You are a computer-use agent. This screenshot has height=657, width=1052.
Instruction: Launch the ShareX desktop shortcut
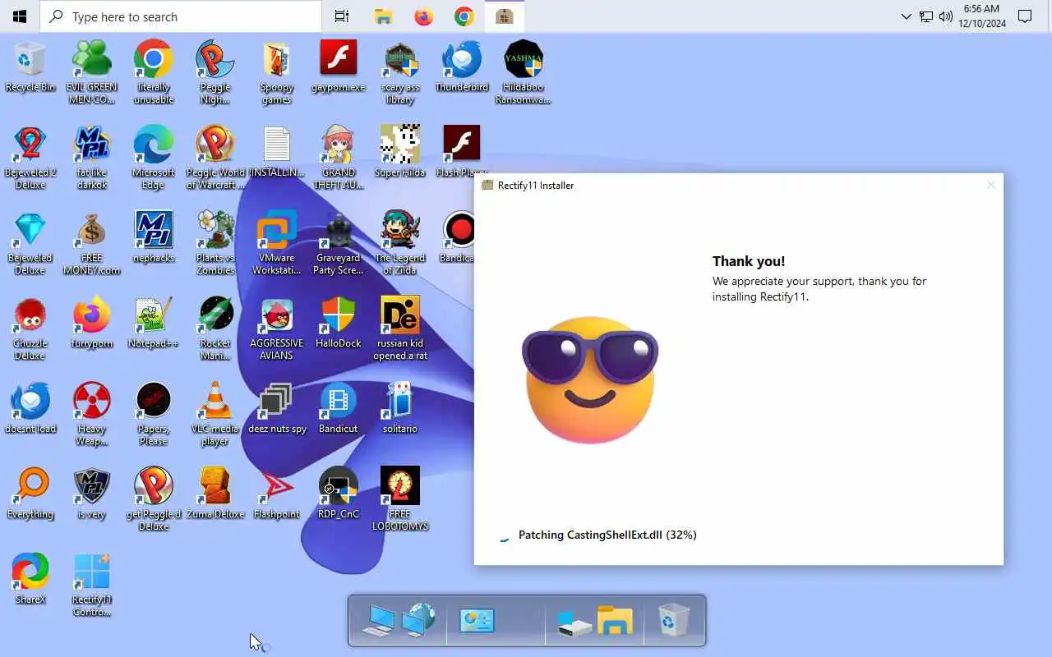coord(30,580)
